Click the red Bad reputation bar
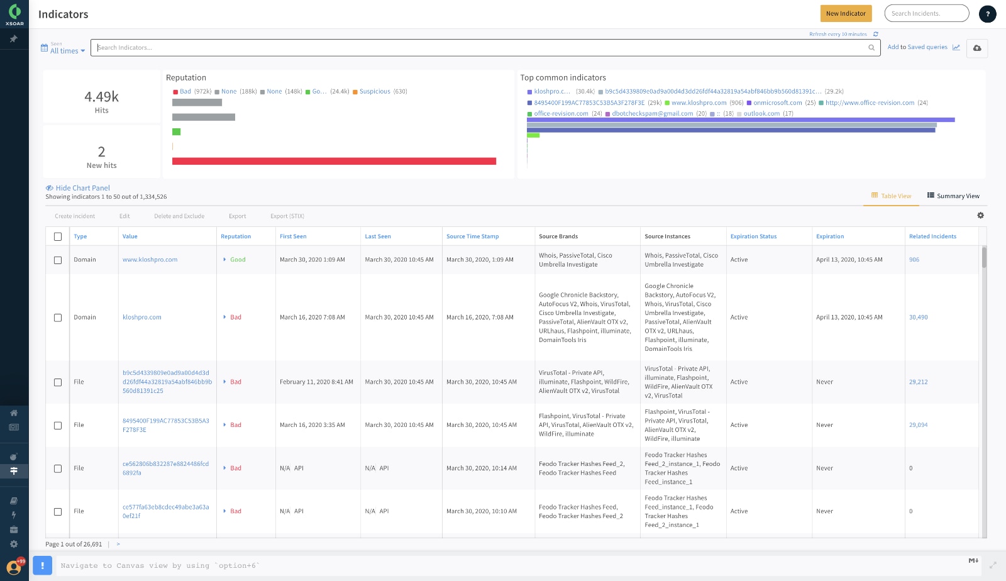 [334, 162]
